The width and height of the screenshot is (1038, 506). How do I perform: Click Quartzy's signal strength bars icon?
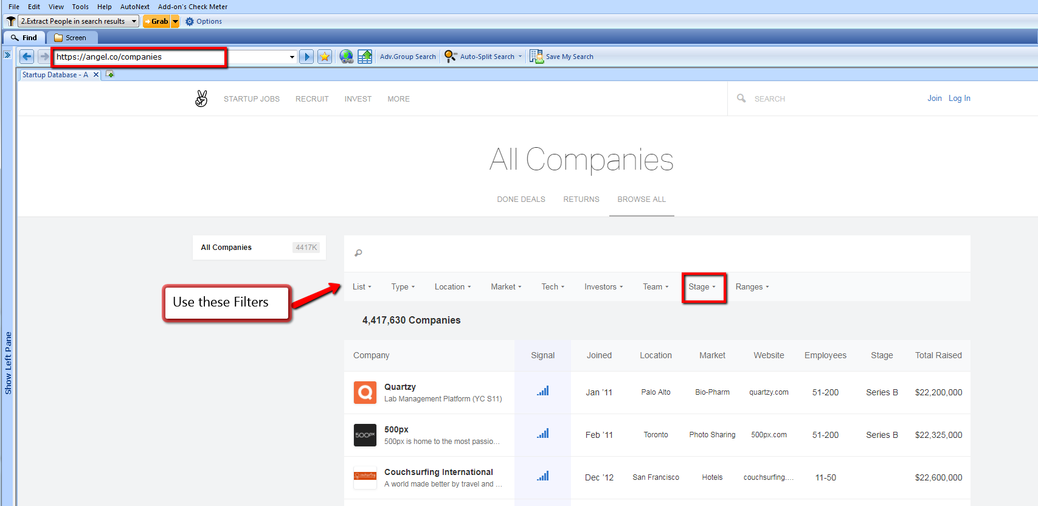(542, 392)
